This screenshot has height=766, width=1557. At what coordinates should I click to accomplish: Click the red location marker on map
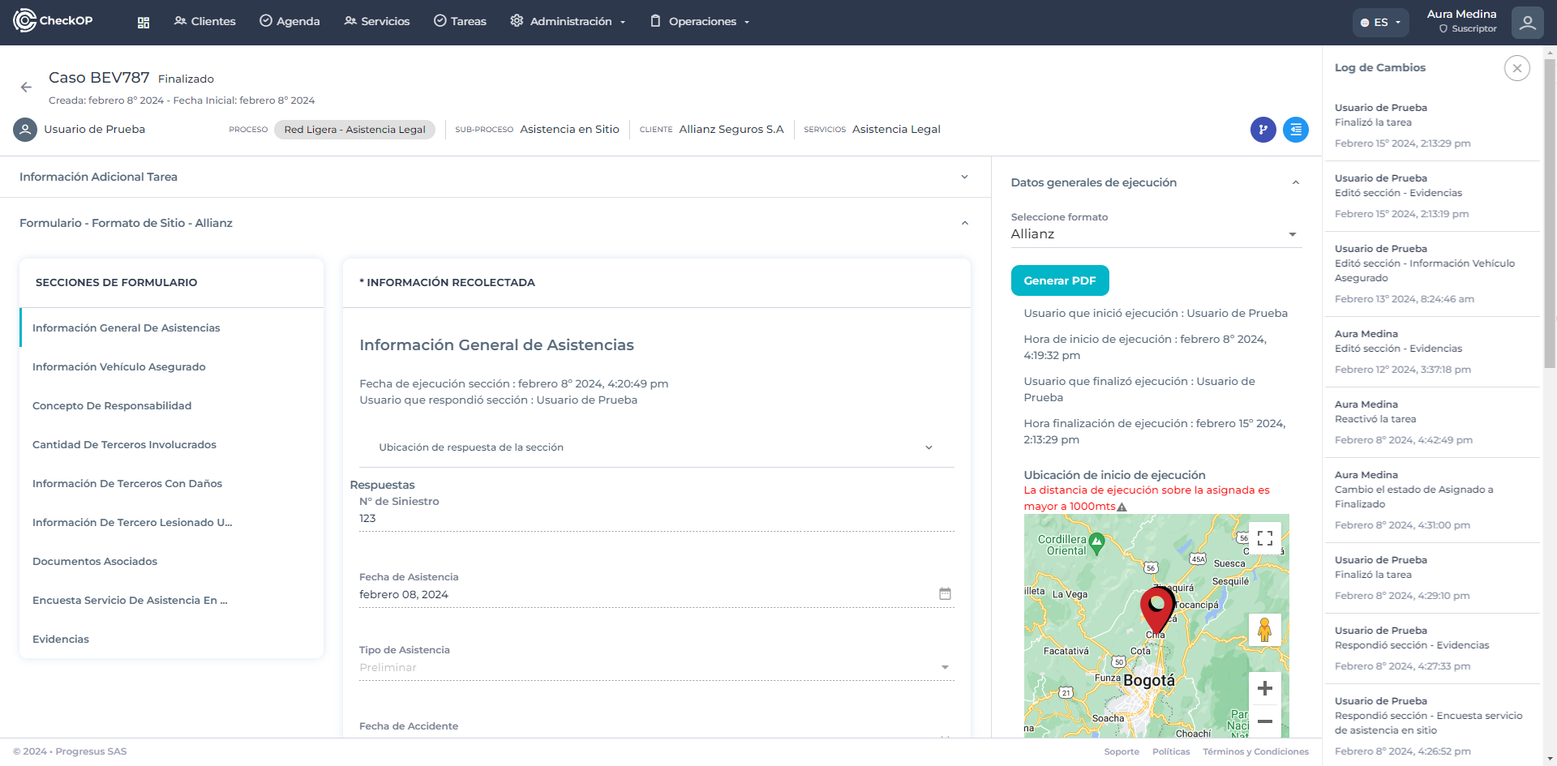pyautogui.click(x=1157, y=610)
